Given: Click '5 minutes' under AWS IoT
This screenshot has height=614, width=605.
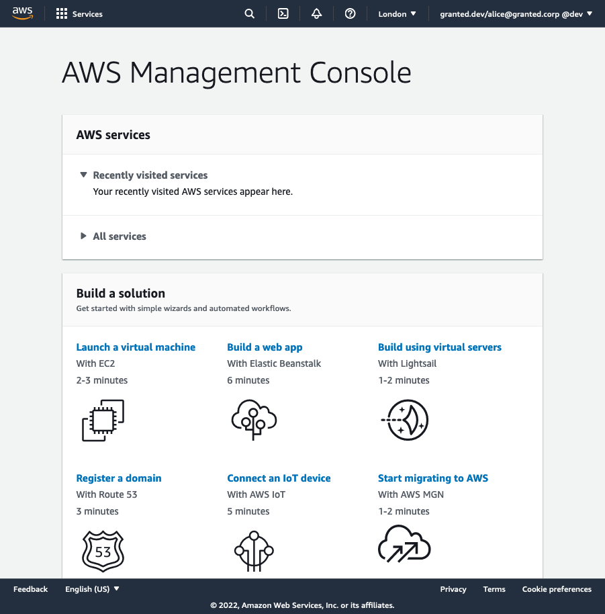Looking at the screenshot, I should 248,511.
